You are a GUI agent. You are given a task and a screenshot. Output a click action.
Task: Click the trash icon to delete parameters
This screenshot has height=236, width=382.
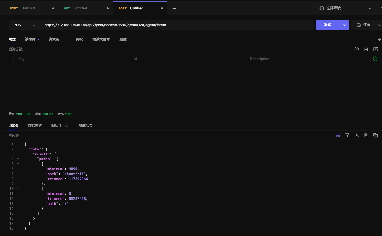coord(366,49)
